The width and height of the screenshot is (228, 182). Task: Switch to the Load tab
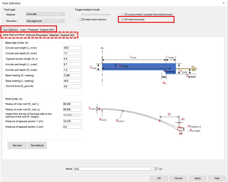click(23, 30)
